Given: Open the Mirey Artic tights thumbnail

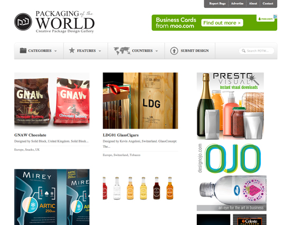Looking at the screenshot, I should pyautogui.click(x=52, y=197).
